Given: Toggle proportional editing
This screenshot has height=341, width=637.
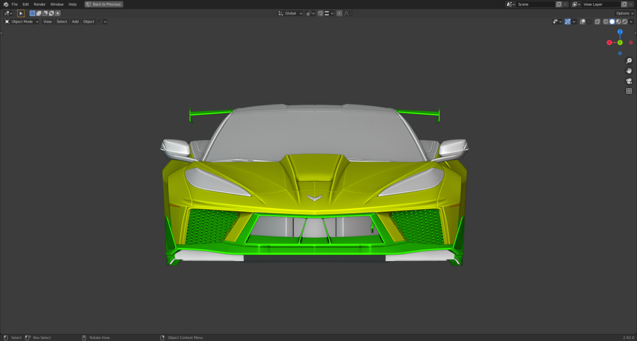Looking at the screenshot, I should pyautogui.click(x=339, y=13).
